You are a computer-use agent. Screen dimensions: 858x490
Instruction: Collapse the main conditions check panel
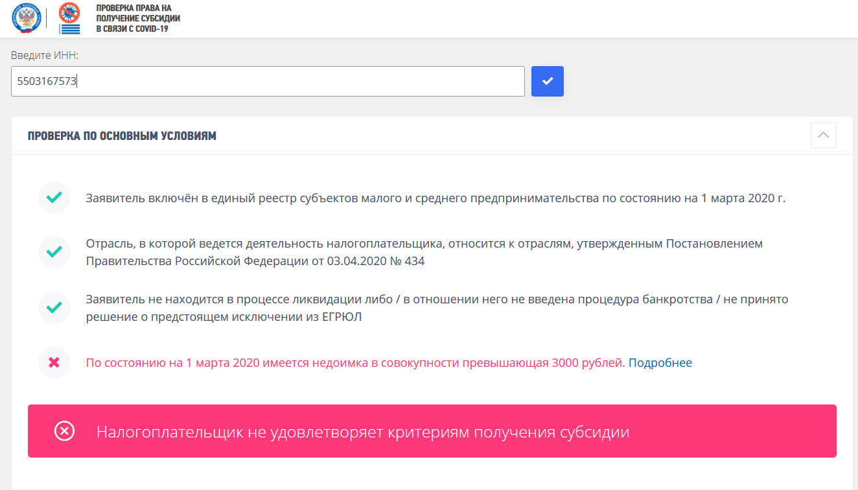pyautogui.click(x=824, y=135)
